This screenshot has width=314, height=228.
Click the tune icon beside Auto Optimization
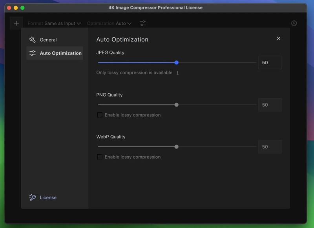(x=33, y=52)
